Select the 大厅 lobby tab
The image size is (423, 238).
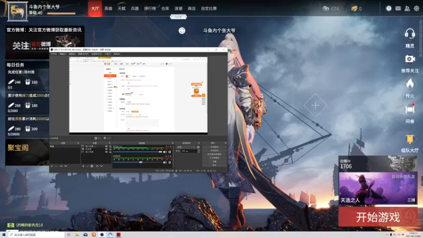point(95,8)
